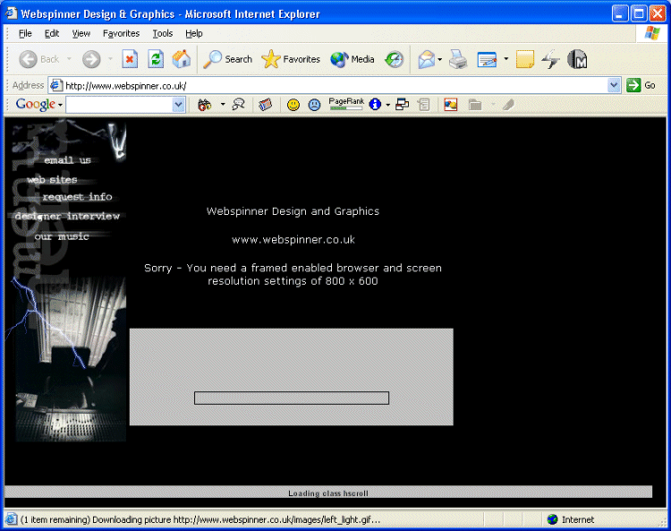Expand the Mail button dropdown arrow
Viewport: 671px width, 531px height.
tap(440, 59)
